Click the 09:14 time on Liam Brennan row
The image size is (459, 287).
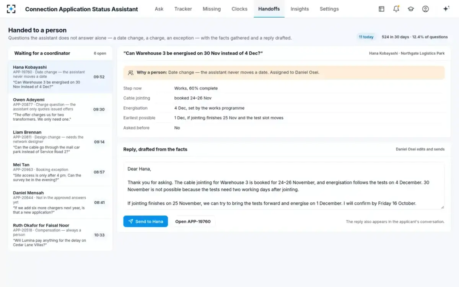(x=99, y=142)
